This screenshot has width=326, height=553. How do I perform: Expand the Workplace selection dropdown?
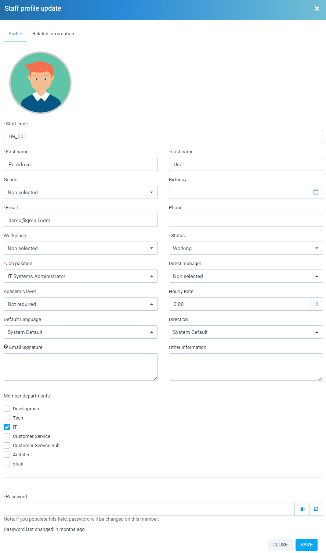(80, 248)
